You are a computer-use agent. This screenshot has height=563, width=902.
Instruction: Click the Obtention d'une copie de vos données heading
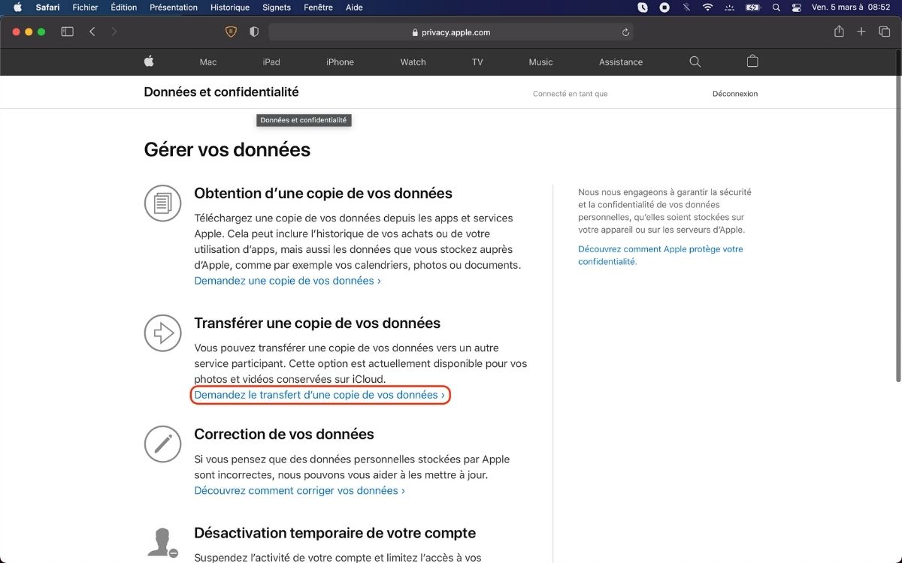323,194
